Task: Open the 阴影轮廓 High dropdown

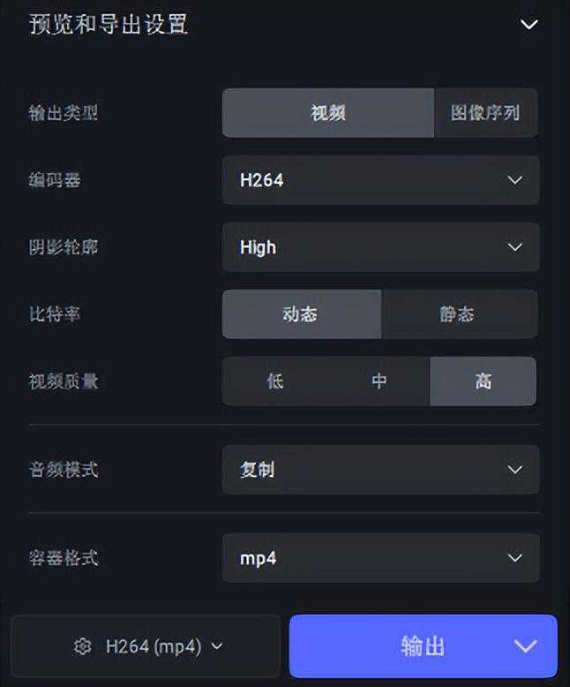Action: pyautogui.click(x=380, y=247)
